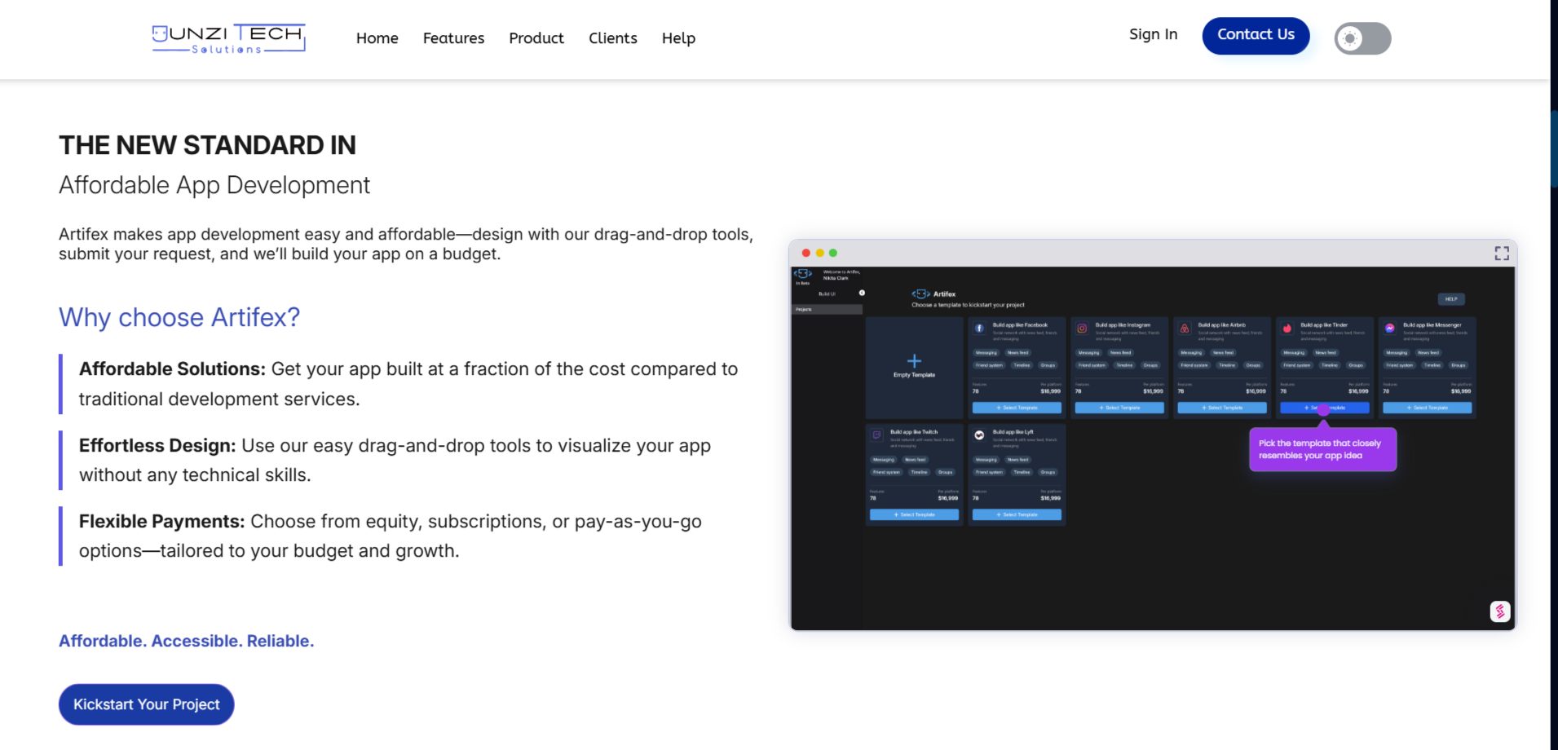Click Select Template under the Facebook card
The width and height of the screenshot is (1558, 750).
(1017, 408)
